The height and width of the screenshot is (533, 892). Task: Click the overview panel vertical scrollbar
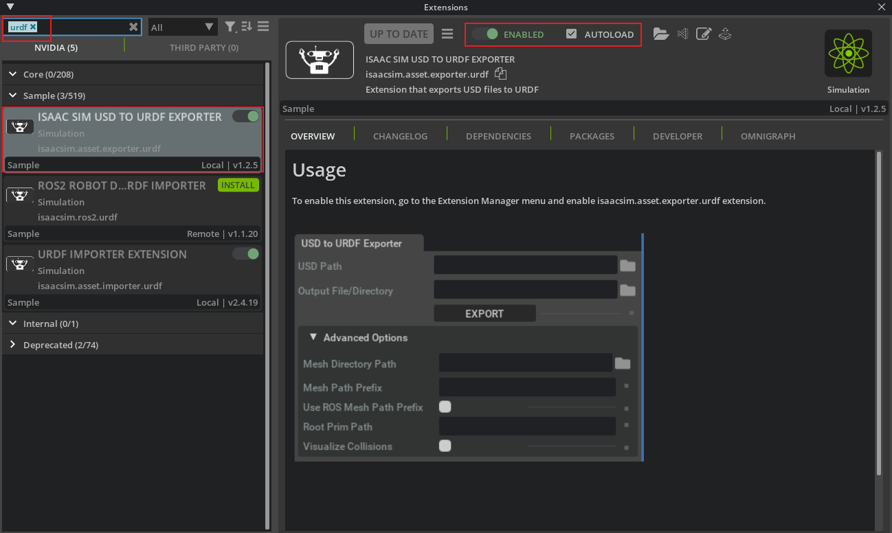tap(879, 313)
